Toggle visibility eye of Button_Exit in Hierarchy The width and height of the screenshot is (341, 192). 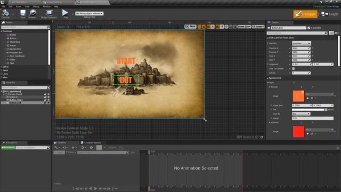[48, 103]
